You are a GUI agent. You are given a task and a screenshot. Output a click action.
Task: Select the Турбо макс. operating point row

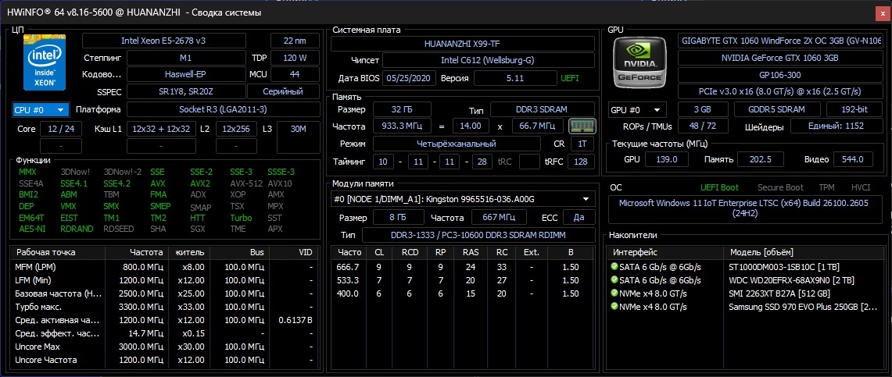(x=165, y=307)
